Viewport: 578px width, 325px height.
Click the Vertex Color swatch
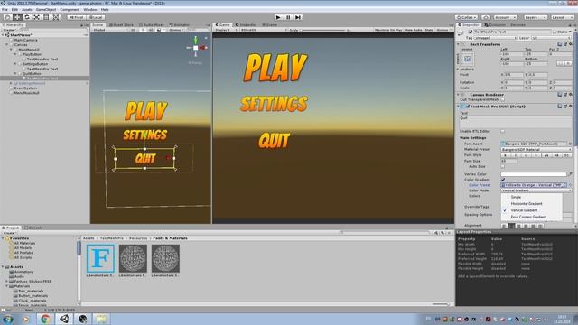534,174
